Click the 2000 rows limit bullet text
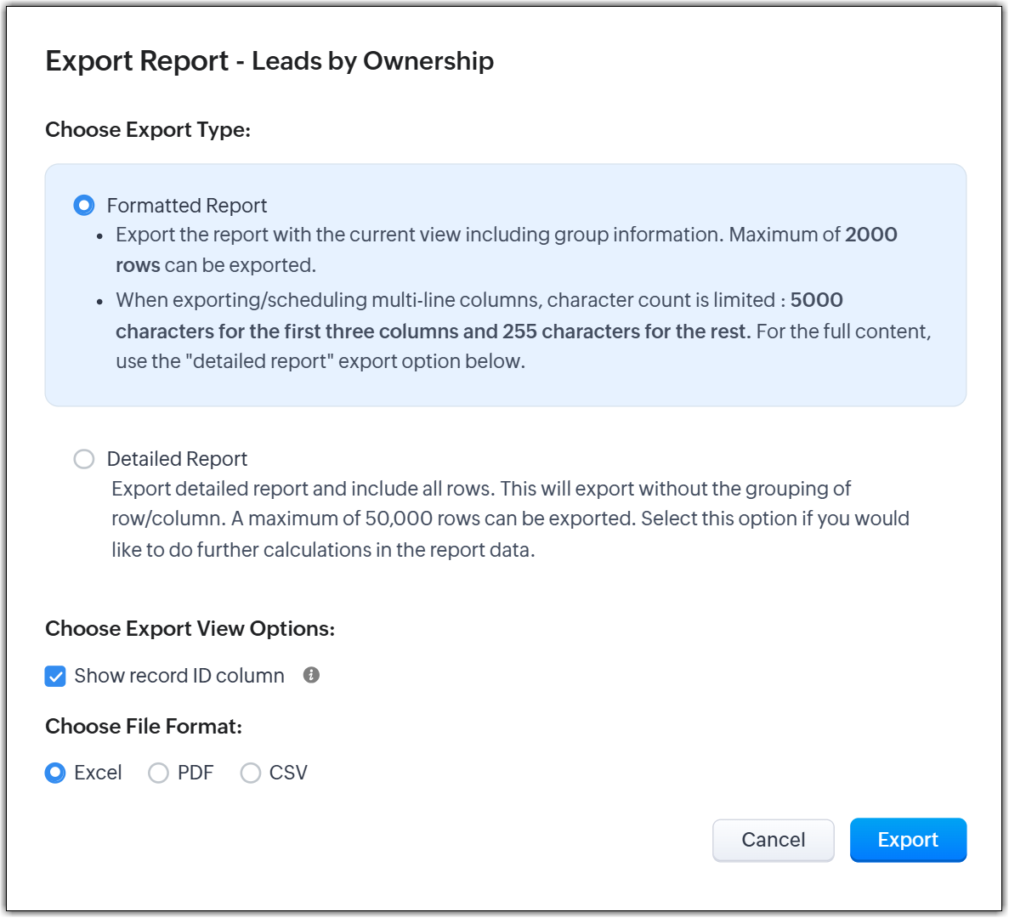1009x918 pixels. (506, 250)
